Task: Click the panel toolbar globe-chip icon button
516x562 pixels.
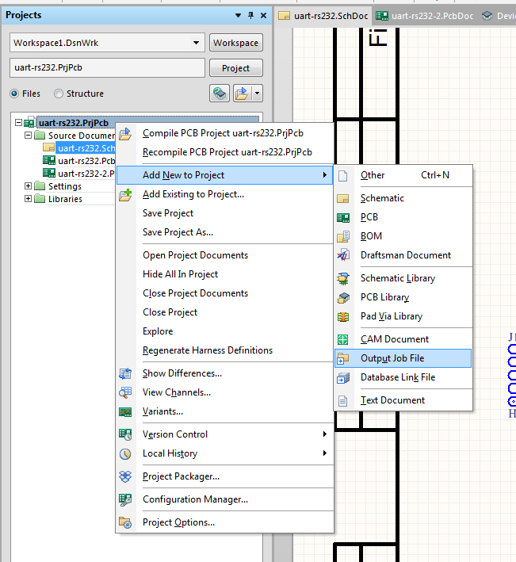Action: tap(220, 94)
